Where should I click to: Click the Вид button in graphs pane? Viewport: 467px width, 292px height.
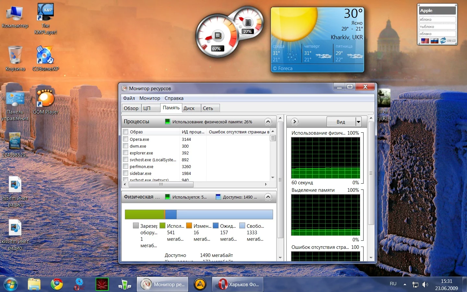tap(341, 122)
